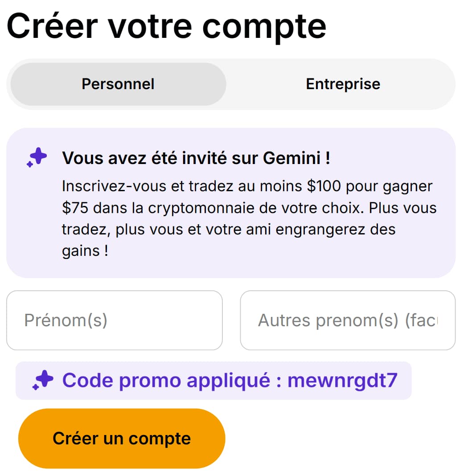Switch to the Entreprise tab
Screen dimensions: 472x472
(343, 84)
